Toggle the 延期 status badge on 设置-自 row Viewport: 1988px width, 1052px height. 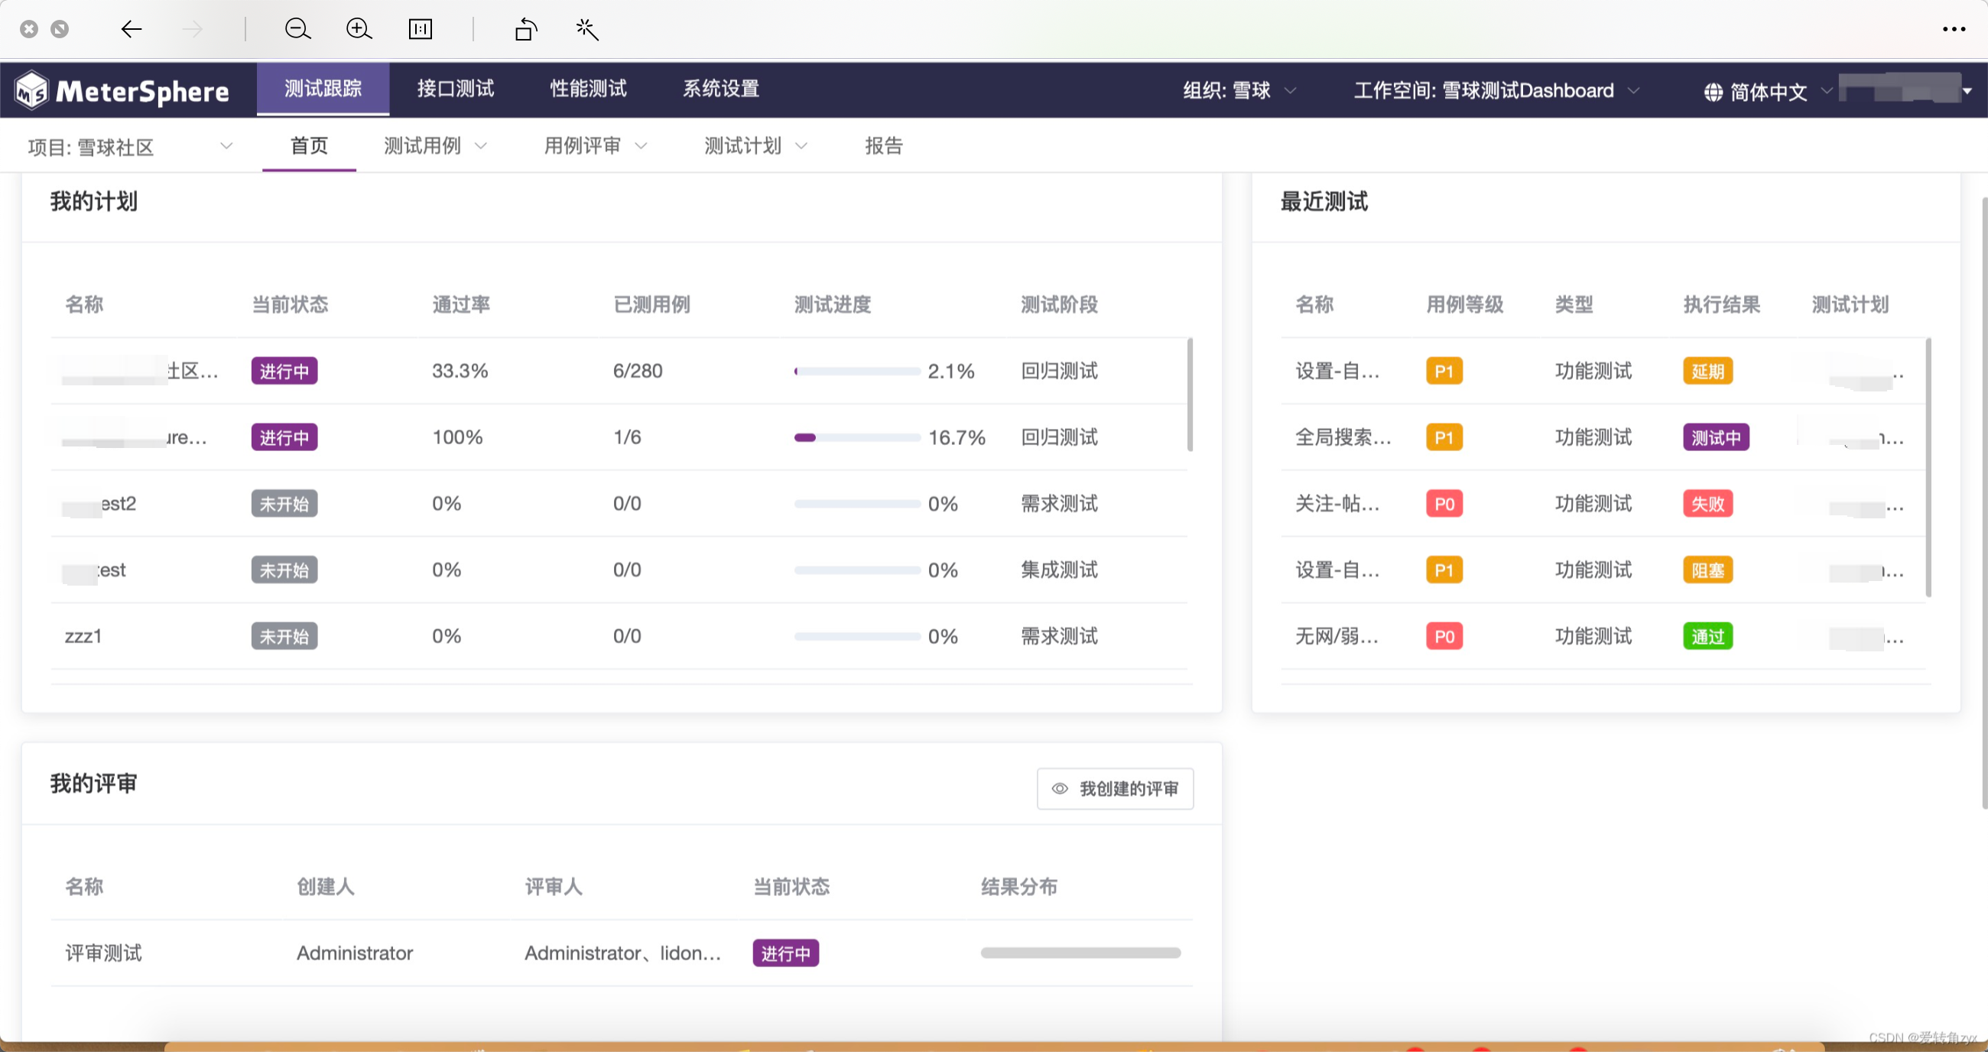click(x=1707, y=371)
